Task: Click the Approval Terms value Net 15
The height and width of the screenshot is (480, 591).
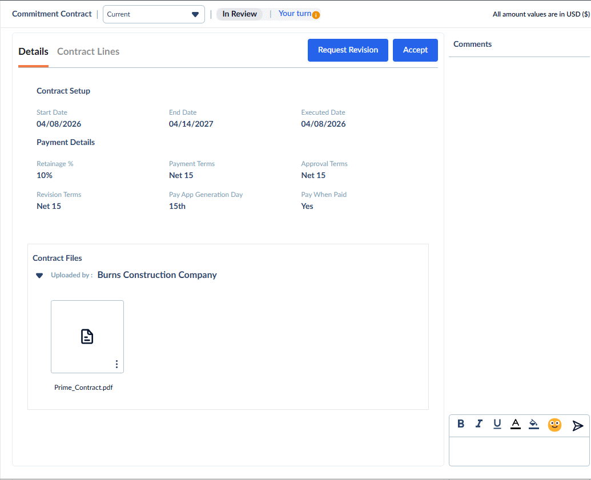Action: pyautogui.click(x=313, y=175)
